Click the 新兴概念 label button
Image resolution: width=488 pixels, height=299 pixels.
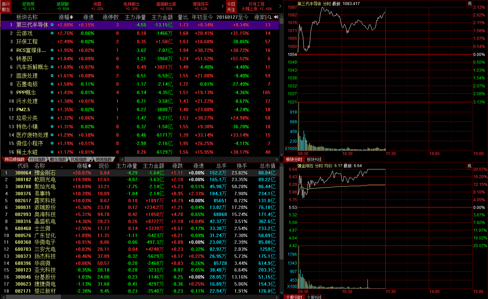click(6, 6)
